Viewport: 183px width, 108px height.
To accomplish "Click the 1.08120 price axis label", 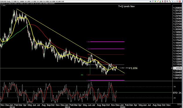I will [177, 78].
